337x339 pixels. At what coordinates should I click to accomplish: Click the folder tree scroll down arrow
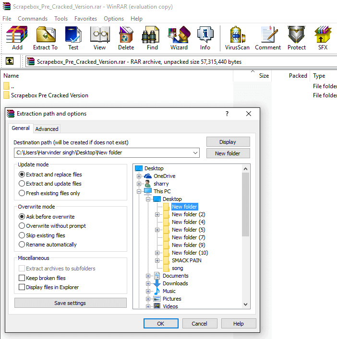coord(245,304)
